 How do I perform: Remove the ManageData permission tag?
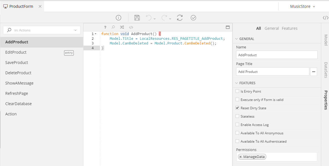pyautogui.click(x=241, y=157)
